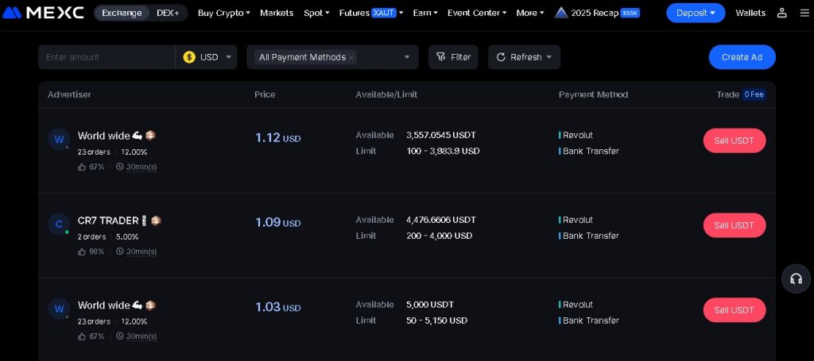Image resolution: width=814 pixels, height=361 pixels.
Task: Expand the USD currency dropdown
Action: (228, 57)
